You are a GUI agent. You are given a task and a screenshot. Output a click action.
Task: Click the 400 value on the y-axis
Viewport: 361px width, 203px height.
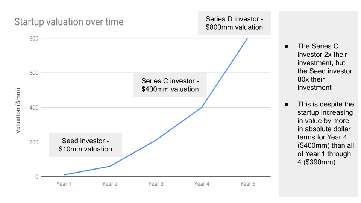[34, 108]
